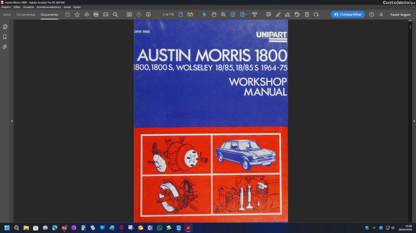Click the star bookmark icon in toolbar
The height and width of the screenshot is (233, 416).
[77, 15]
